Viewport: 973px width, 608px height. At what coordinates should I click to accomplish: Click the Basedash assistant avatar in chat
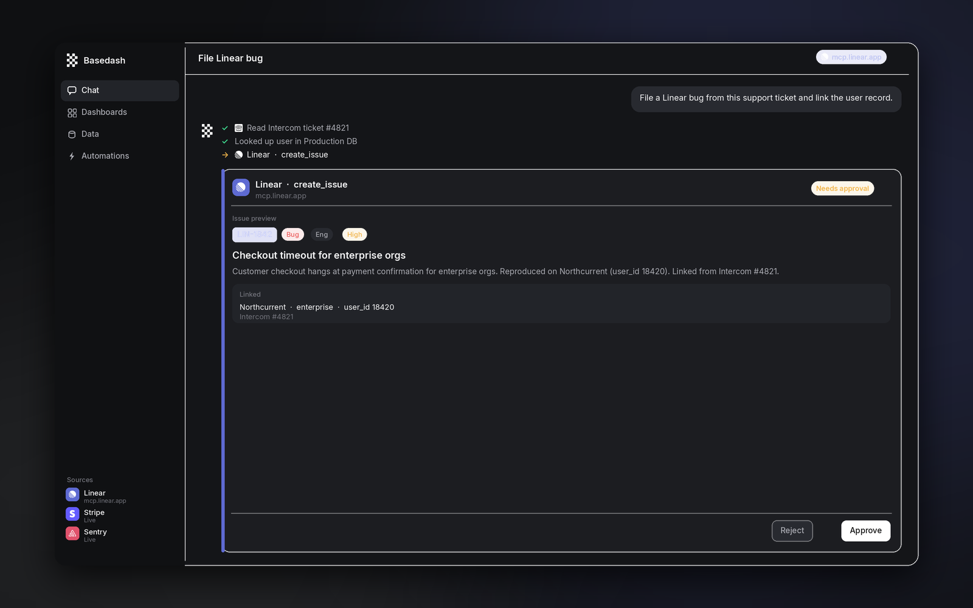click(207, 131)
